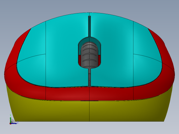The height and width of the screenshot is (134, 179).
Task: Select the red band front center face
Action: (89, 93)
